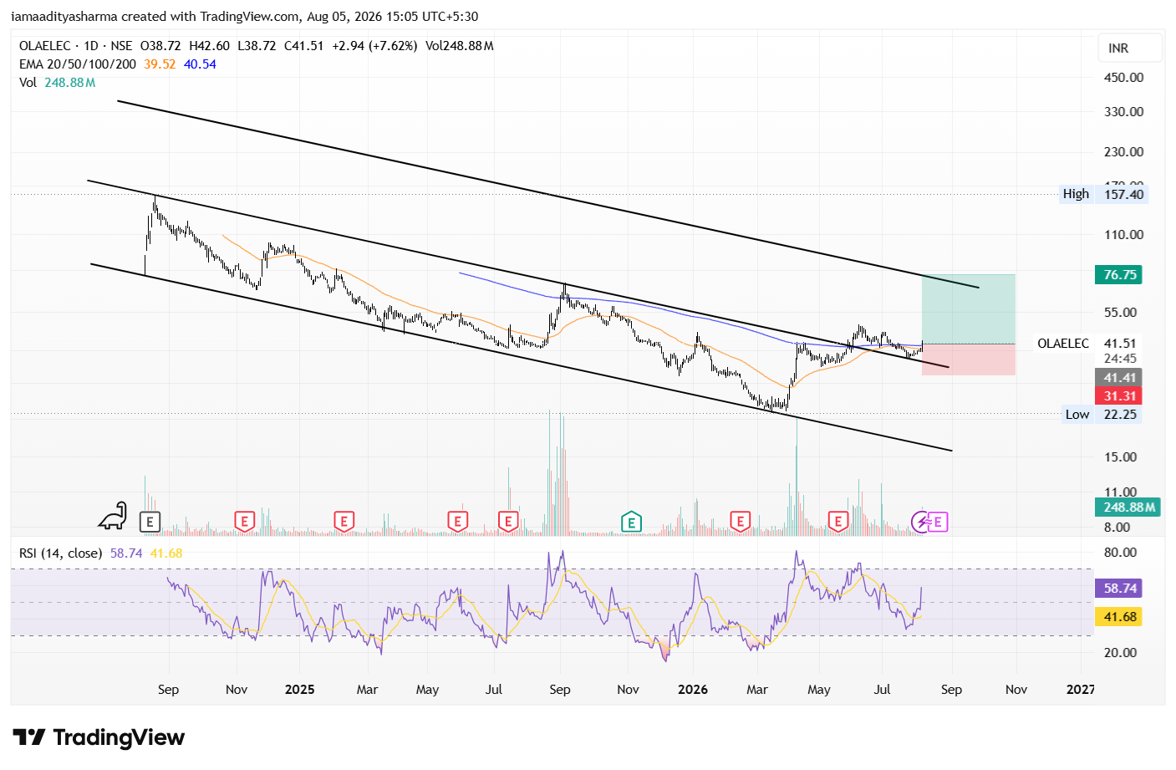
Task: Click the red 31.31 stop price label
Action: 1118,396
